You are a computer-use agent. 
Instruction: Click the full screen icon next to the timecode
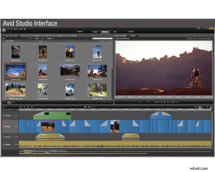[x=211, y=39]
